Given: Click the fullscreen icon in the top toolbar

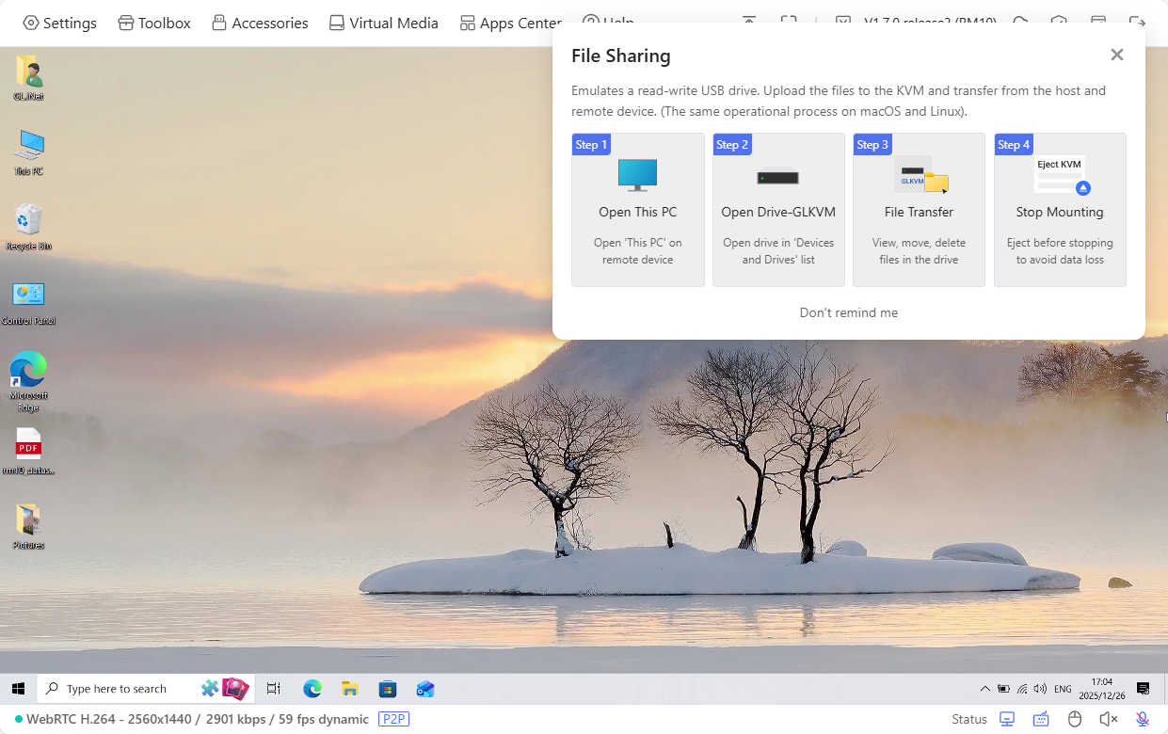Looking at the screenshot, I should pyautogui.click(x=790, y=22).
